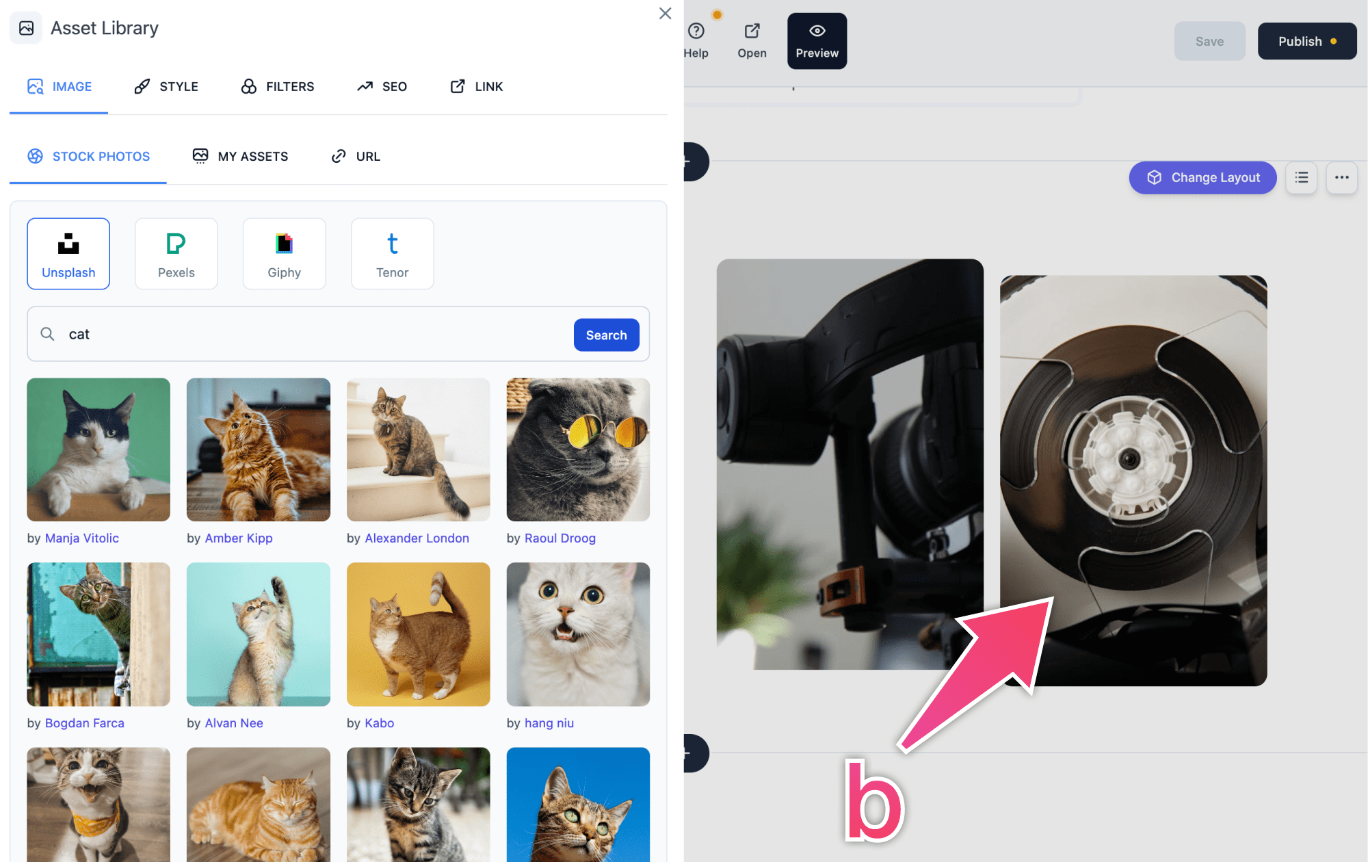Select the cat on blue background photo

pos(578,805)
